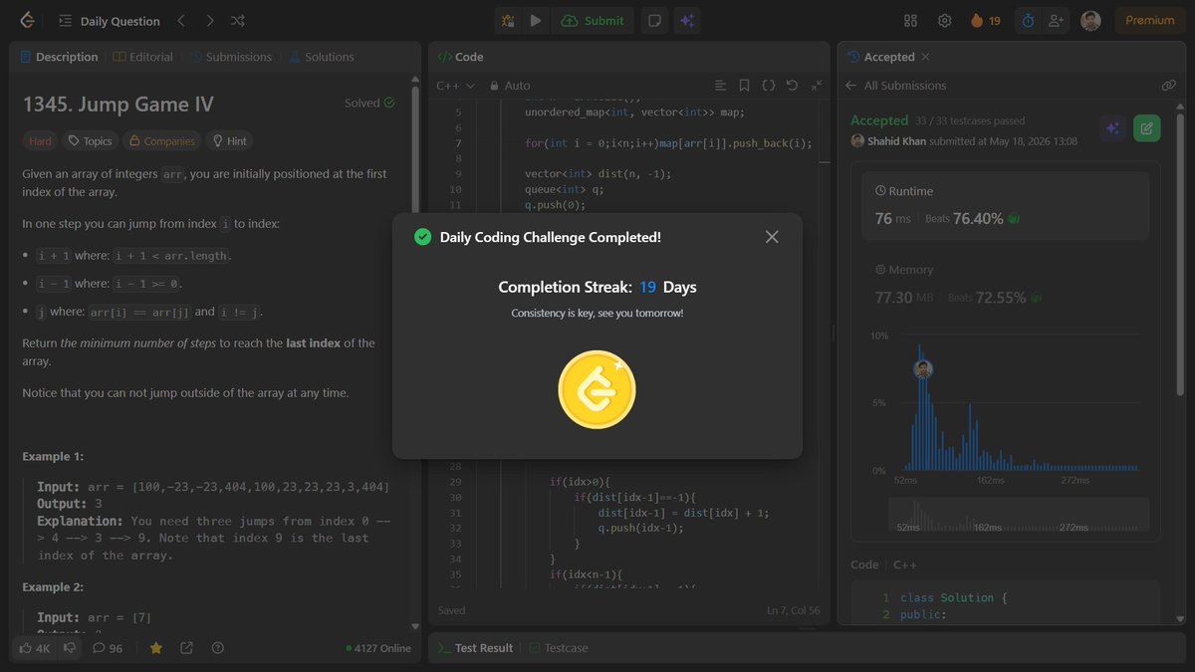This screenshot has height=672, width=1195.
Task: Open settings gear icon
Action: coord(944,21)
